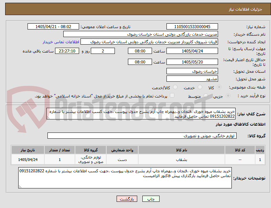Viewport: 271px width, 208px height.
Task: Select the کالا/خدمت radio button
Action: [175, 87]
